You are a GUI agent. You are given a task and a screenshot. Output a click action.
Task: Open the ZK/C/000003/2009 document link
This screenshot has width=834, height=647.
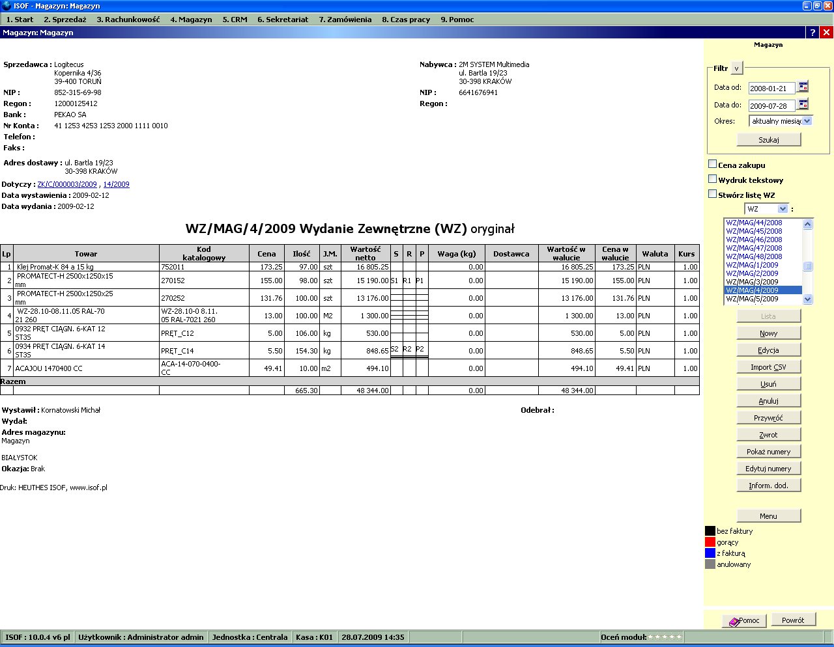click(x=67, y=184)
